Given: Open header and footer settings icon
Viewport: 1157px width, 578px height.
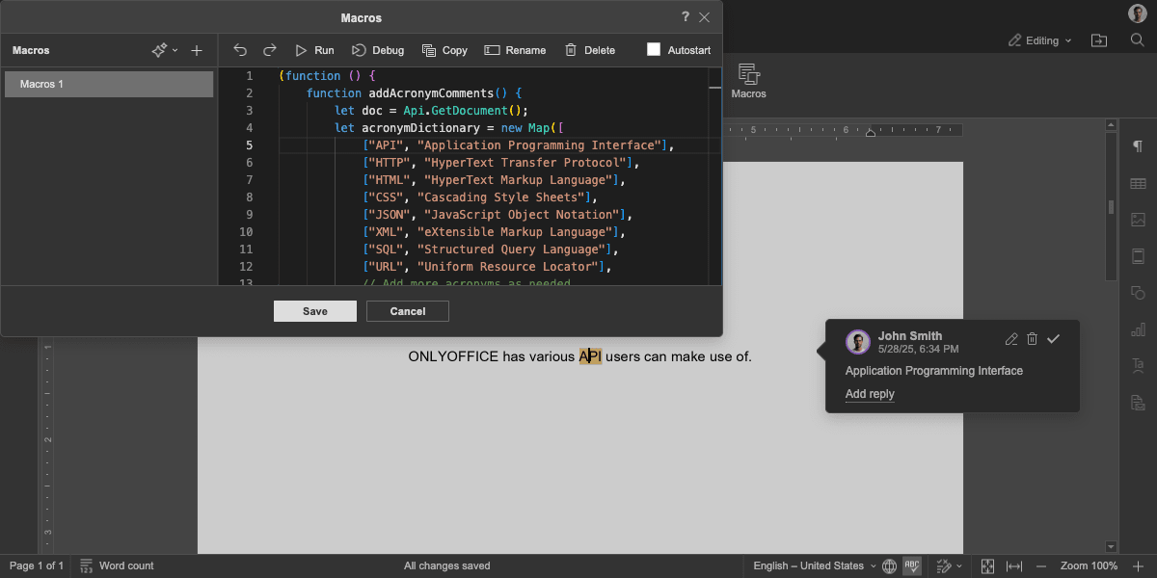Looking at the screenshot, I should pyautogui.click(x=1138, y=256).
